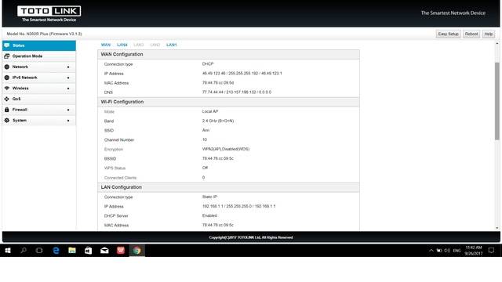
Task: Select the greyed LAN2 port tab
Action: (155, 45)
